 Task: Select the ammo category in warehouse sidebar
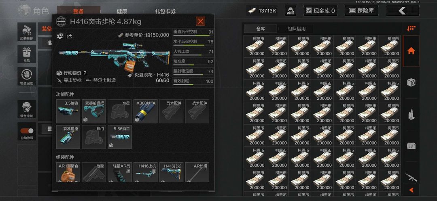[411, 114]
